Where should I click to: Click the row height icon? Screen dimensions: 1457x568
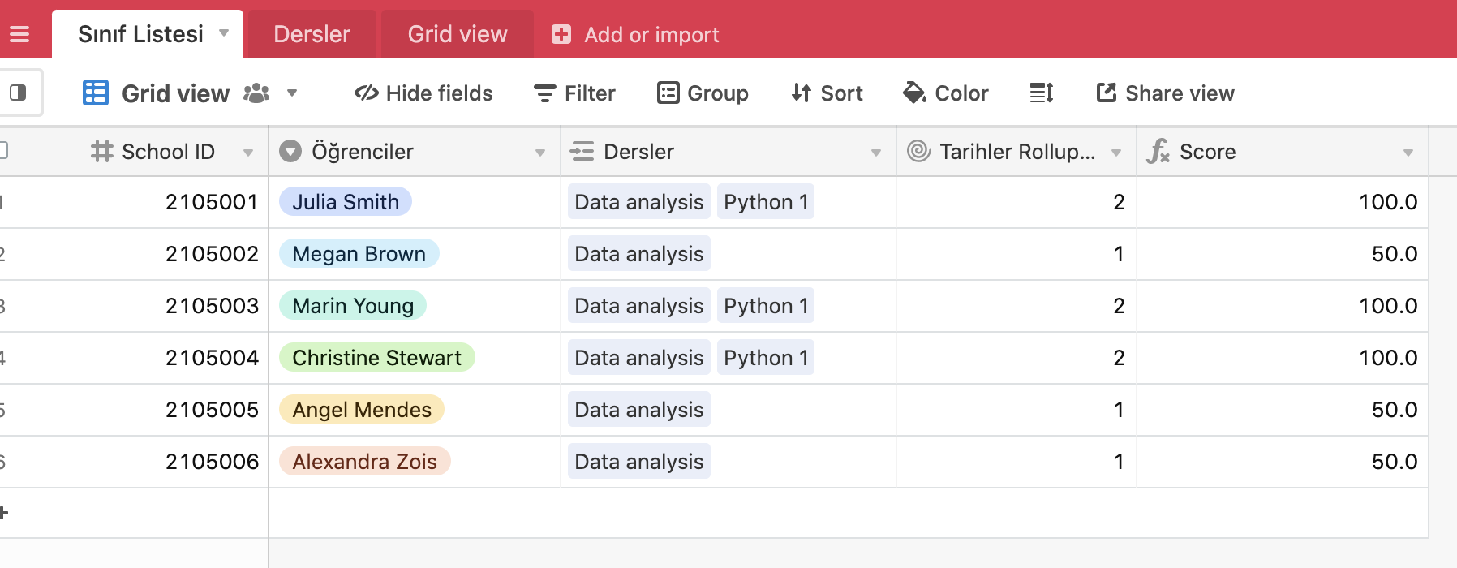tap(1042, 93)
